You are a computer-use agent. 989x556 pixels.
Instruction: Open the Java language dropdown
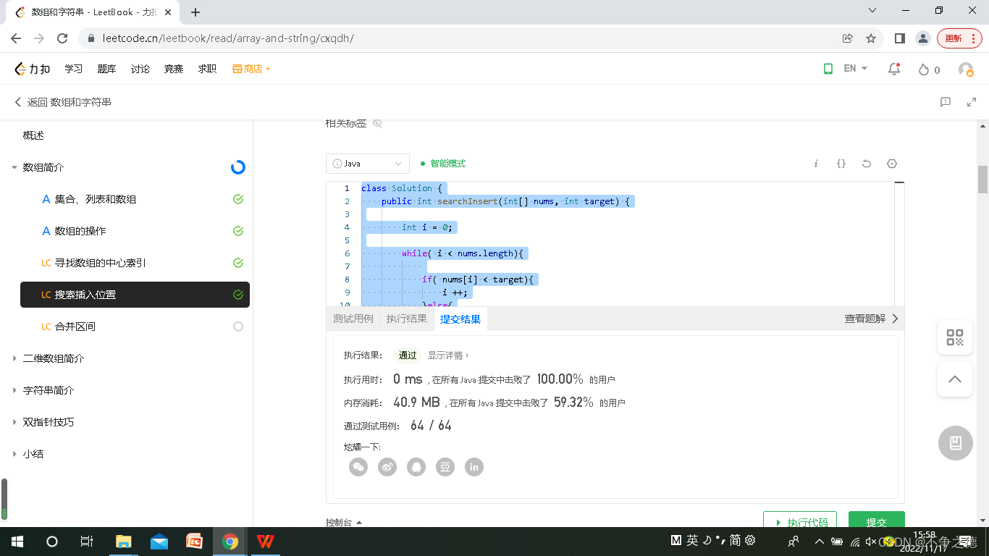(368, 164)
